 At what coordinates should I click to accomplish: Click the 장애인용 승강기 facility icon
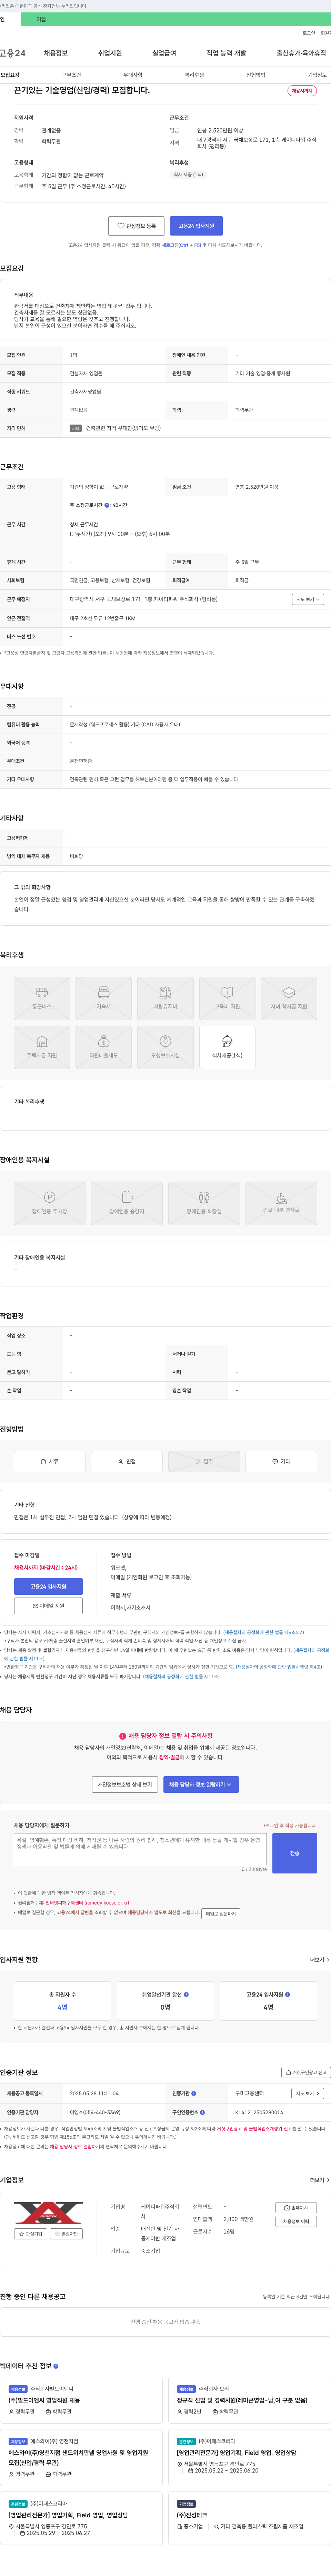[x=127, y=1203]
